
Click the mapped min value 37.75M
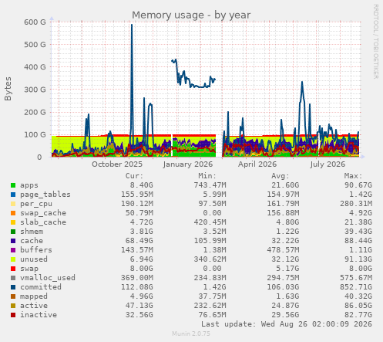212,296
